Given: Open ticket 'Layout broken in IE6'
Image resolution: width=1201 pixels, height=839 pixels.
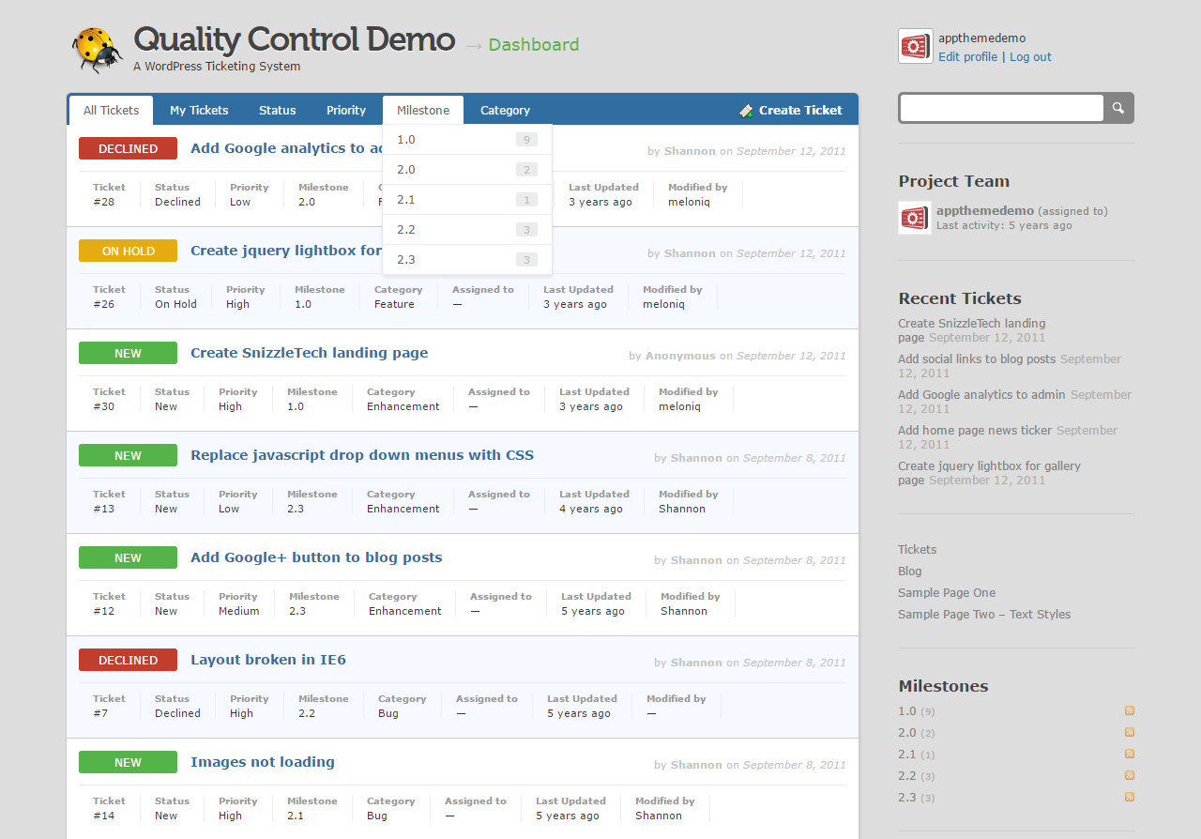Looking at the screenshot, I should pyautogui.click(x=267, y=660).
